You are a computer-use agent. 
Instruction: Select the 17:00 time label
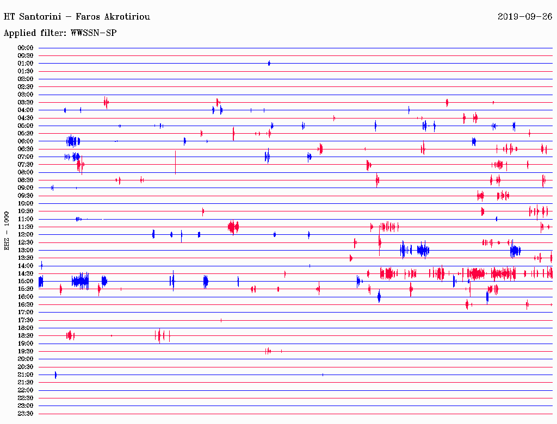[26, 313]
